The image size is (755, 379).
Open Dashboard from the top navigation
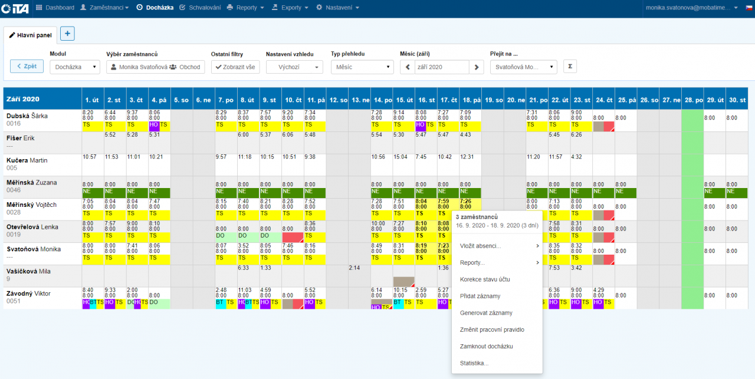click(55, 8)
